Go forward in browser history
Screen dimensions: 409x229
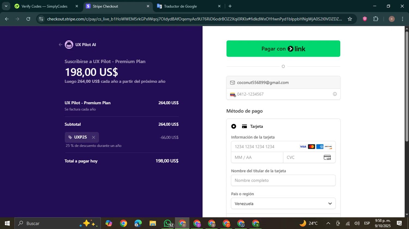click(17, 19)
